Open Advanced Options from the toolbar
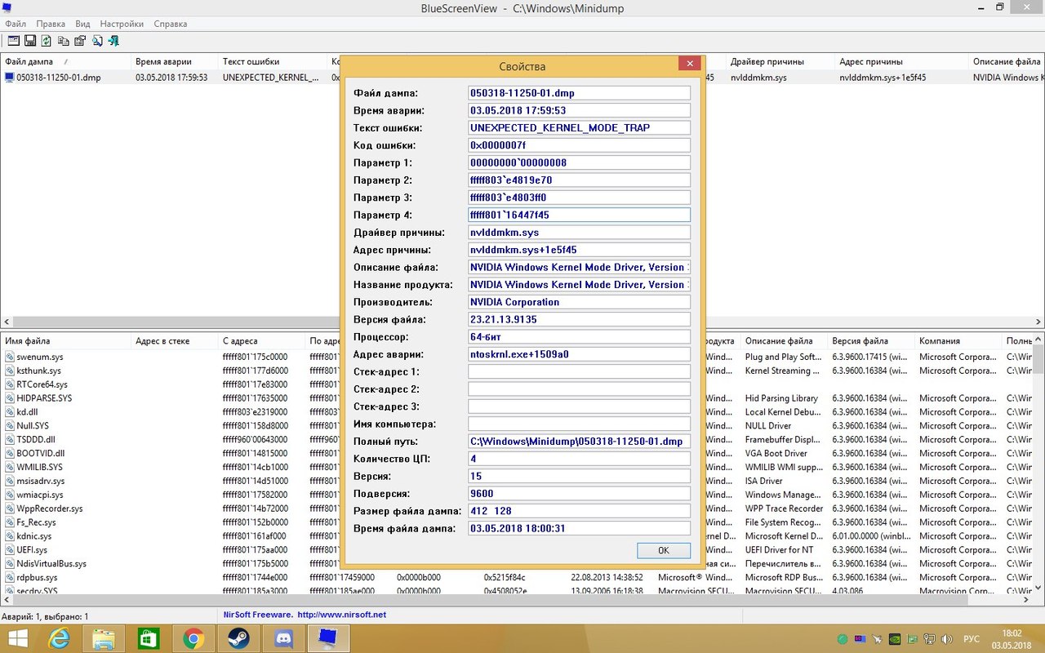Image resolution: width=1045 pixels, height=653 pixels. 14,41
